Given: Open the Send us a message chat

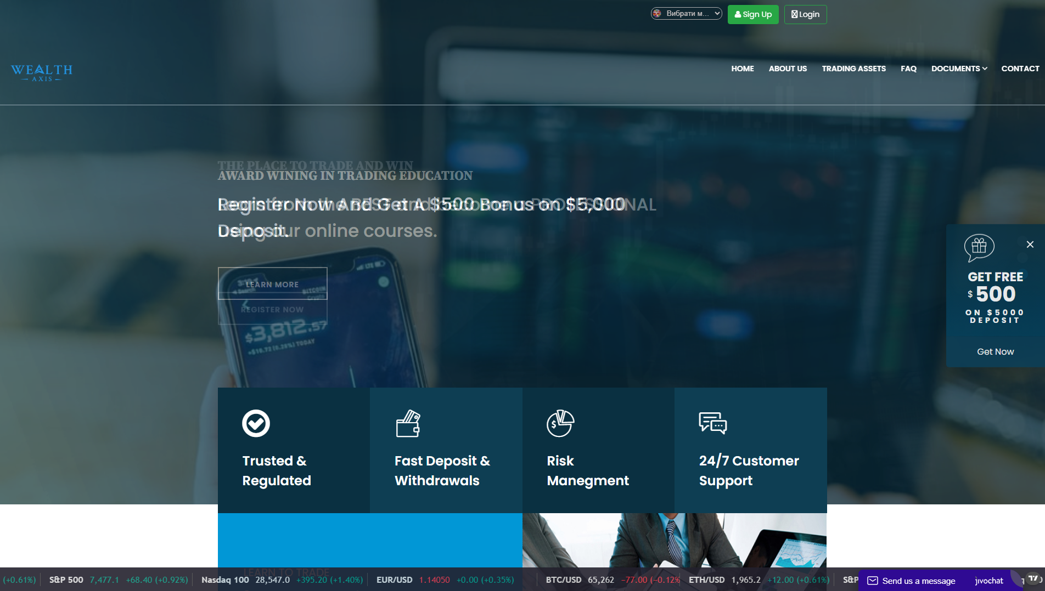Looking at the screenshot, I should (919, 581).
